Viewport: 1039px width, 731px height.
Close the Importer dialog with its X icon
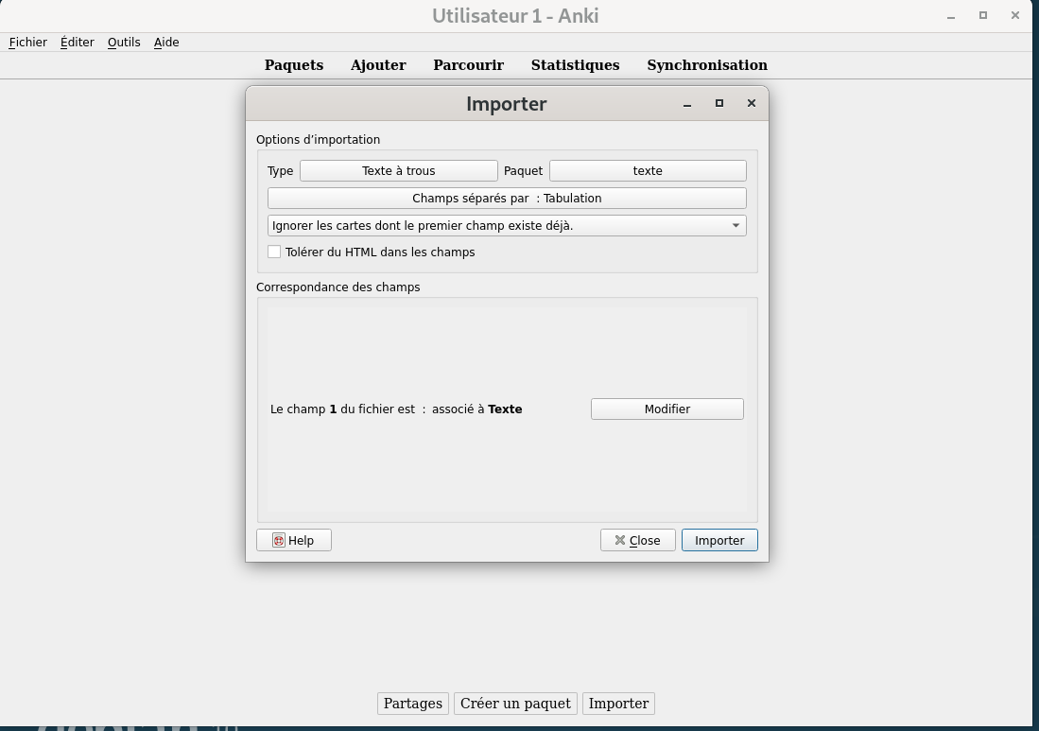tap(752, 103)
